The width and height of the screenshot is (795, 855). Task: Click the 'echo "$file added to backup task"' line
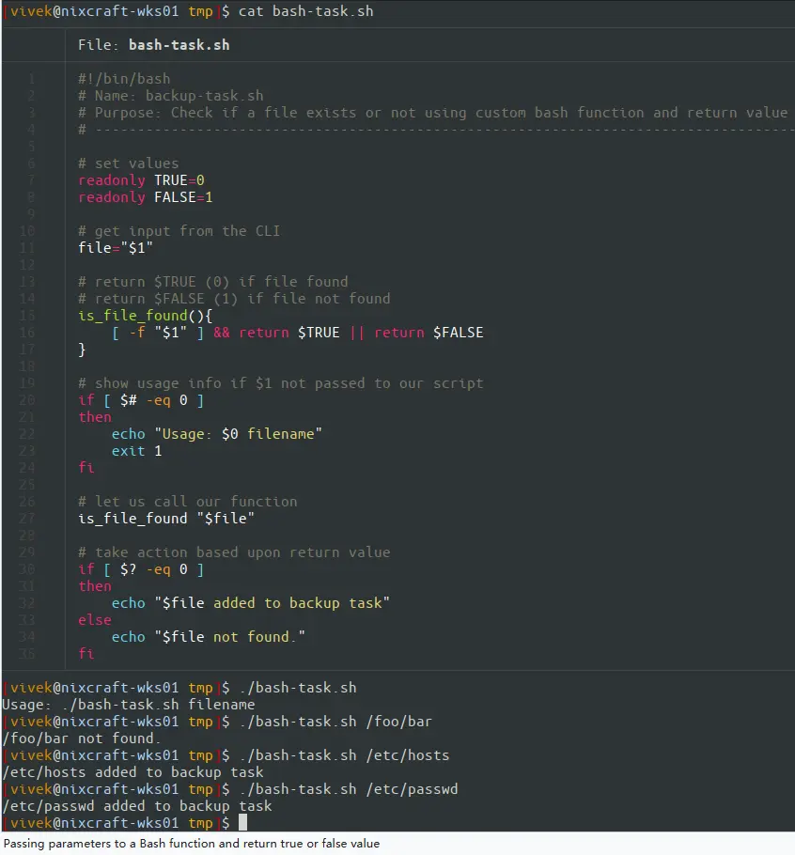click(251, 602)
